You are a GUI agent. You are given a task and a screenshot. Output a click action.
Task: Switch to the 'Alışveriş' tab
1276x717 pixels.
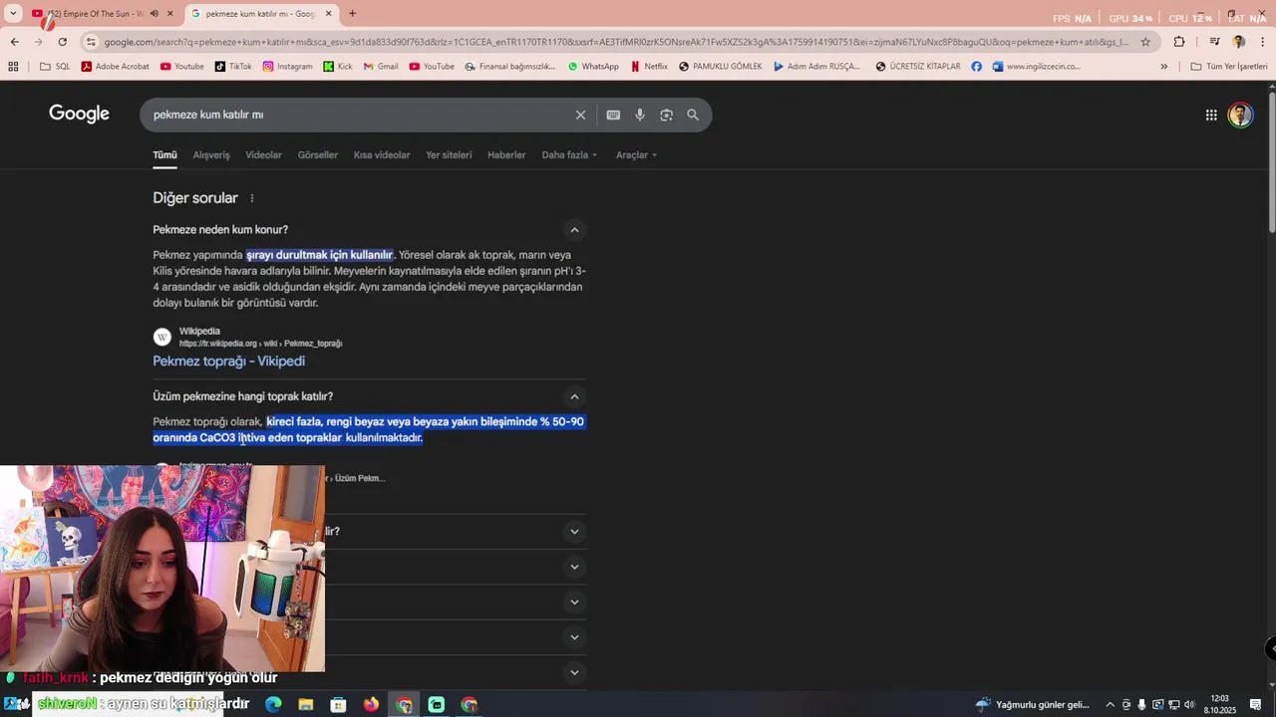tap(211, 155)
